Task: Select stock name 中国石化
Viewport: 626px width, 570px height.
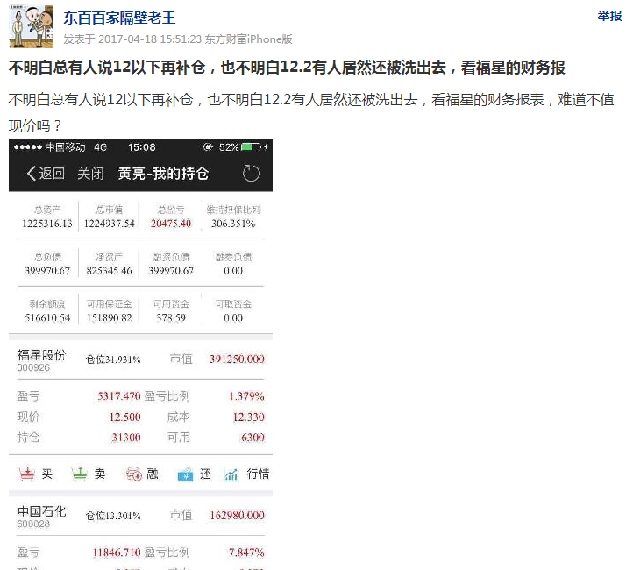Action: pyautogui.click(x=41, y=511)
